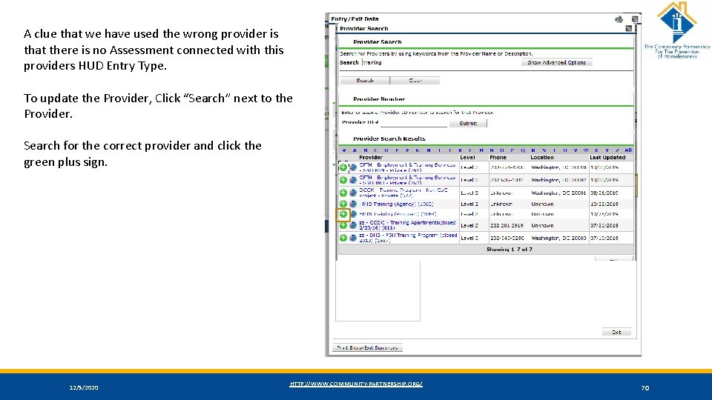Viewport: 712px width, 400px height.
Task: Click Print Entry/Exit Summary button
Action: coord(367,348)
